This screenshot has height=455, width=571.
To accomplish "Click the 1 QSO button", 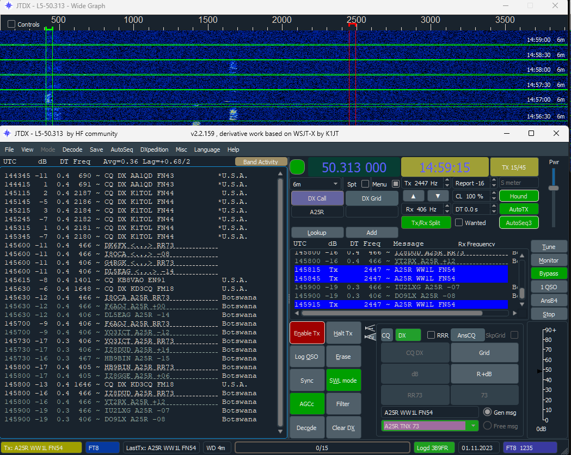I will (x=549, y=287).
